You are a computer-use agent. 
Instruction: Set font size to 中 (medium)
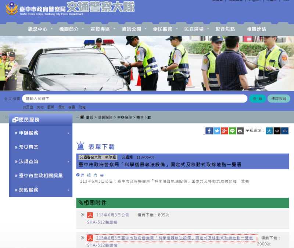[x=277, y=131]
